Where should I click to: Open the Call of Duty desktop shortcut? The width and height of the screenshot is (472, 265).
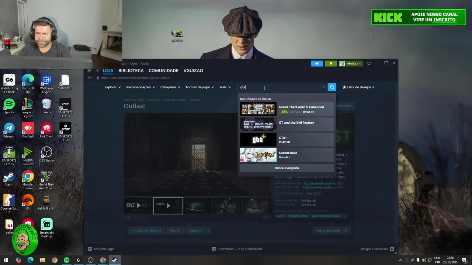point(65,82)
